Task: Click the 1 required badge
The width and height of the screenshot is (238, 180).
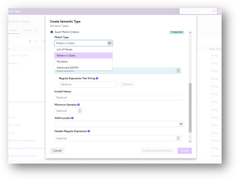Action: pos(177,32)
